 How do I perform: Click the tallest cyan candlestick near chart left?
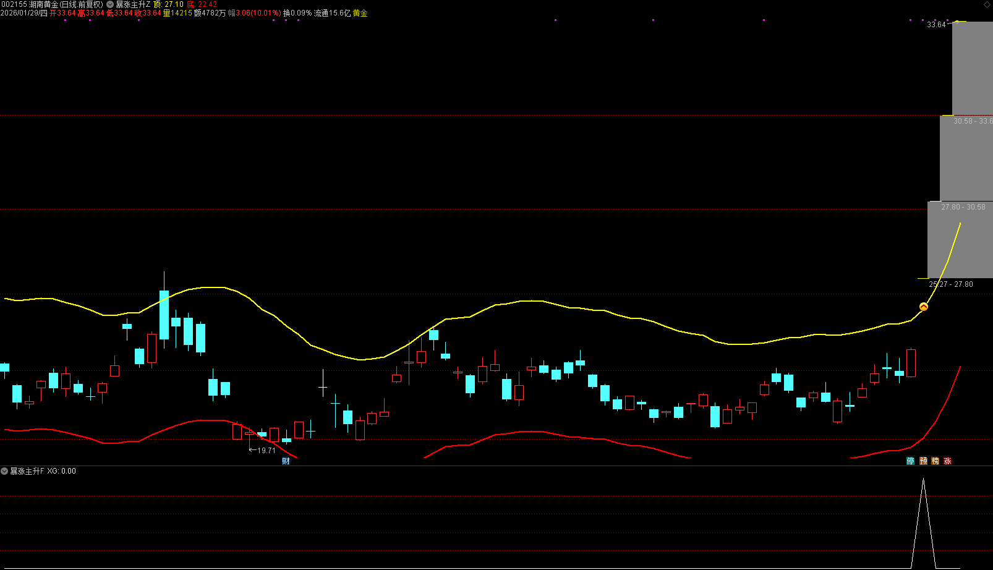pos(164,315)
